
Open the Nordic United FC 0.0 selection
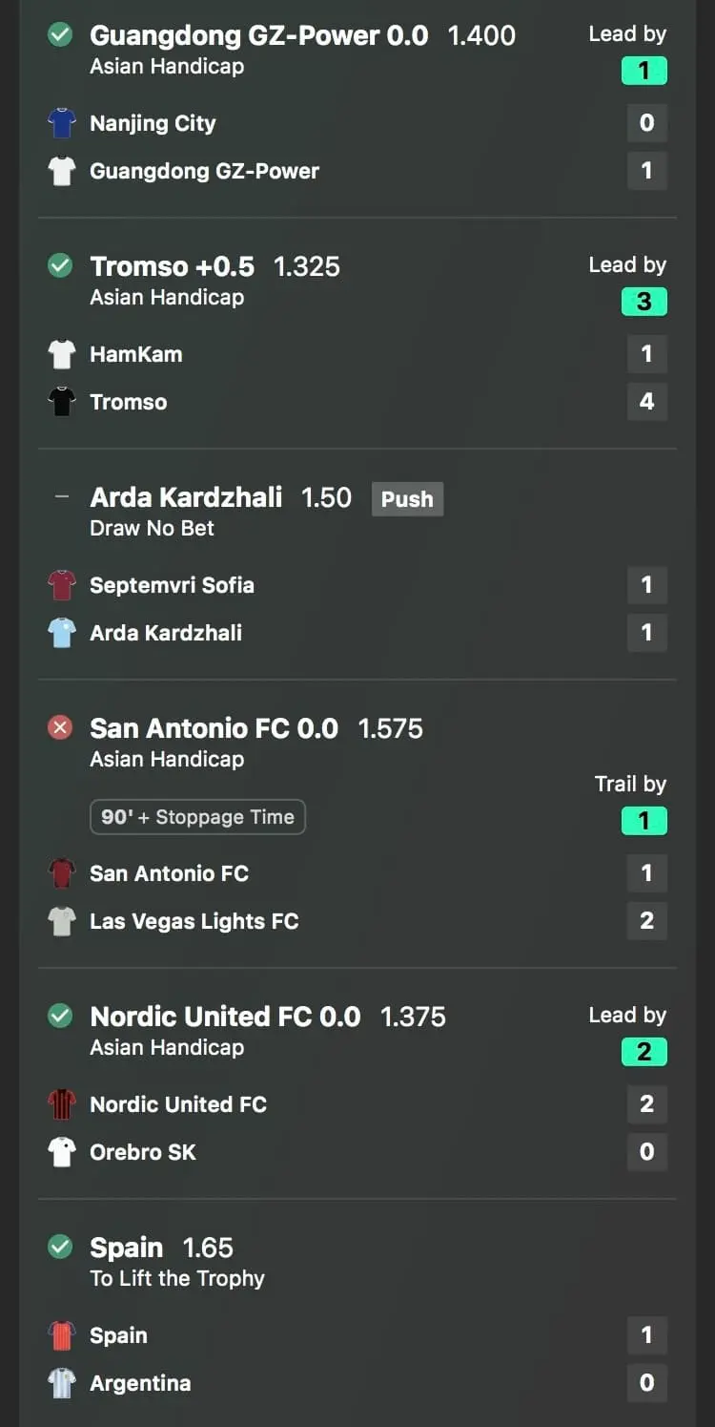(225, 1017)
